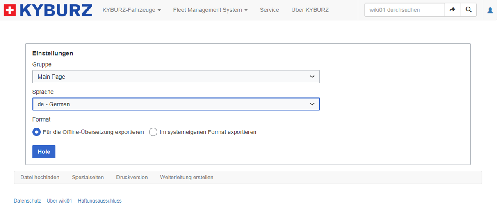The height and width of the screenshot is (223, 497).
Task: Click the KYBURZ logo
Action: point(48,10)
